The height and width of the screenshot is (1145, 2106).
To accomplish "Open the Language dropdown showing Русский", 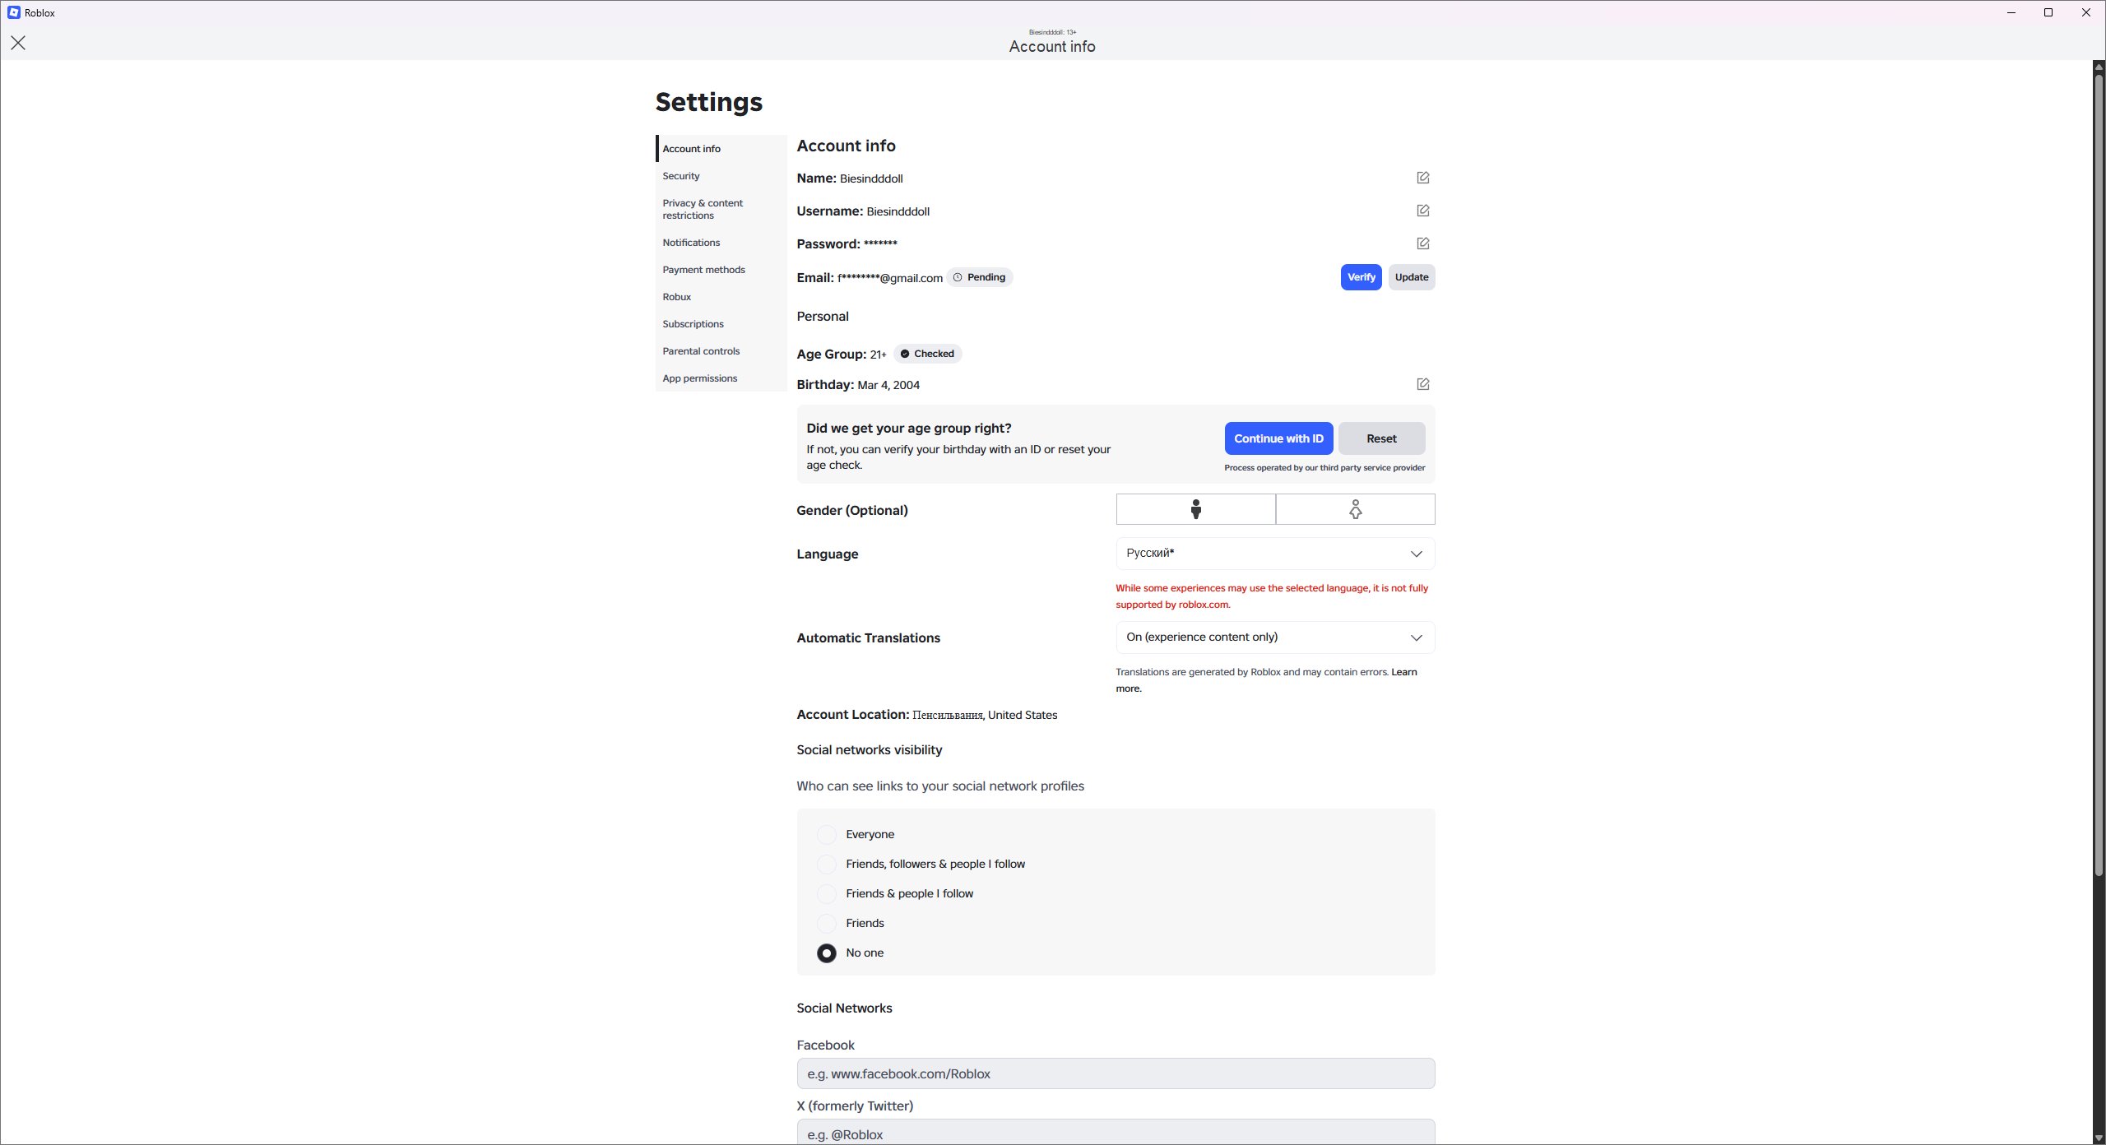I will 1275,554.
